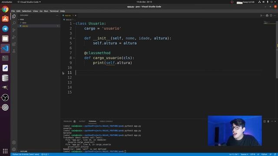The width and height of the screenshot is (278, 156).
Task: Fold the class Usuario block at line 1
Action: (74, 23)
